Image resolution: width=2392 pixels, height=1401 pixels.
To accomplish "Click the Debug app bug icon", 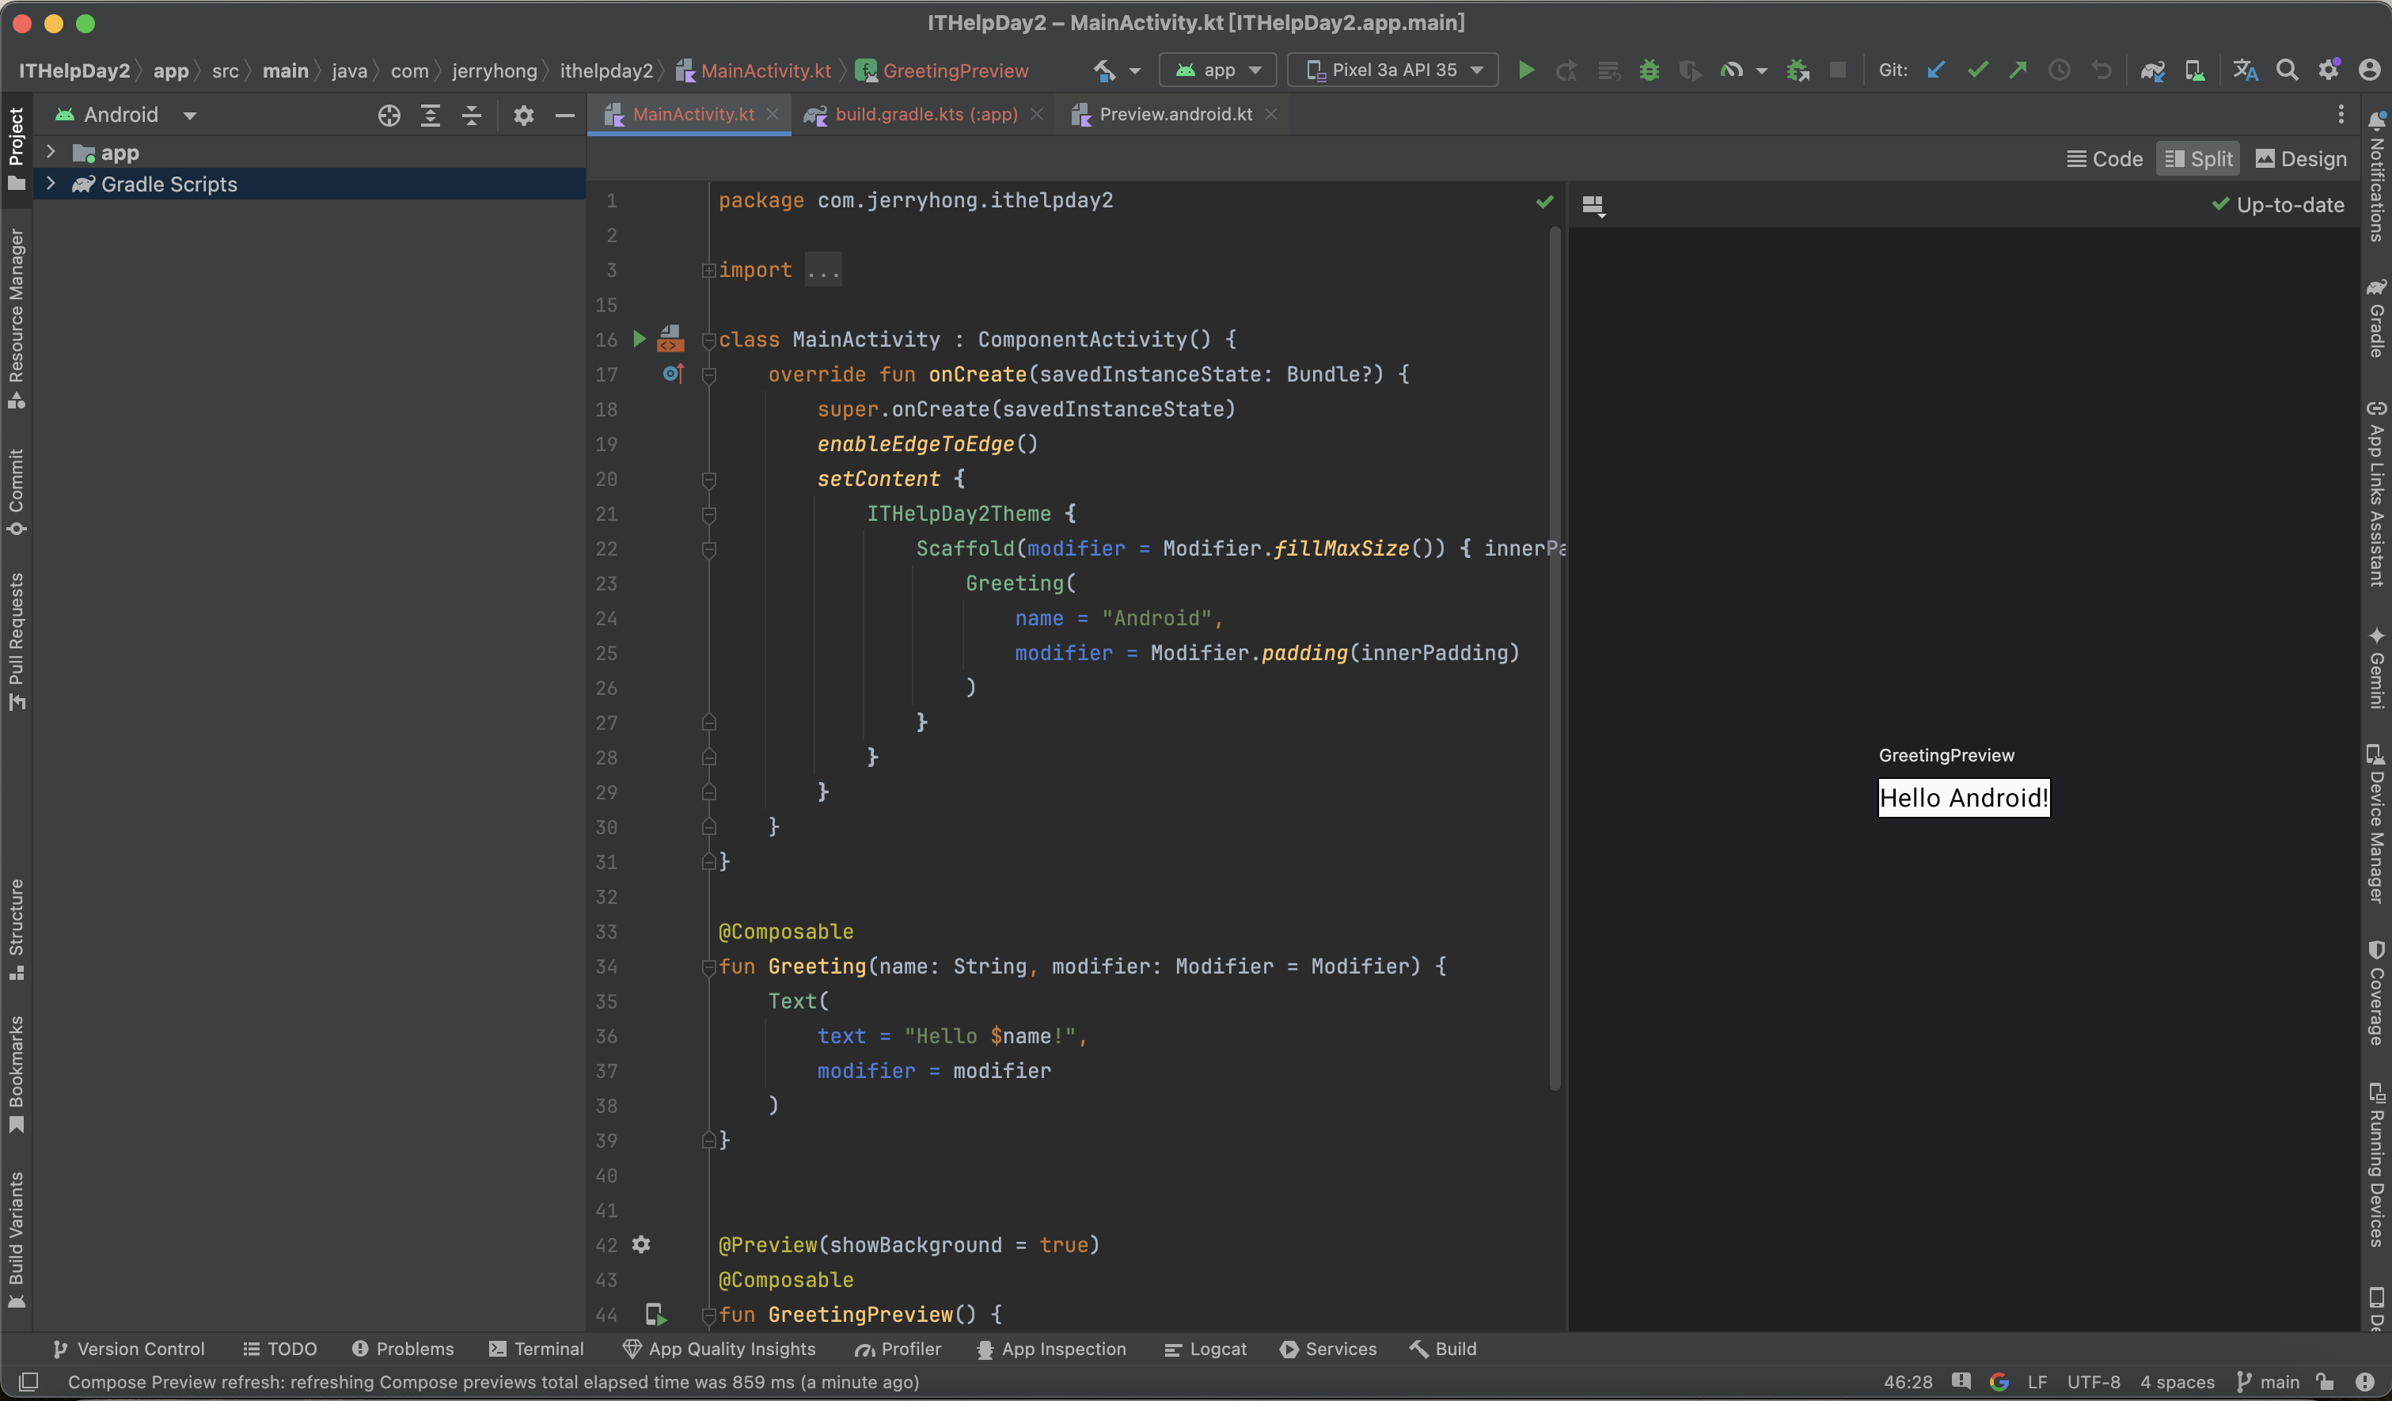I will point(1650,70).
